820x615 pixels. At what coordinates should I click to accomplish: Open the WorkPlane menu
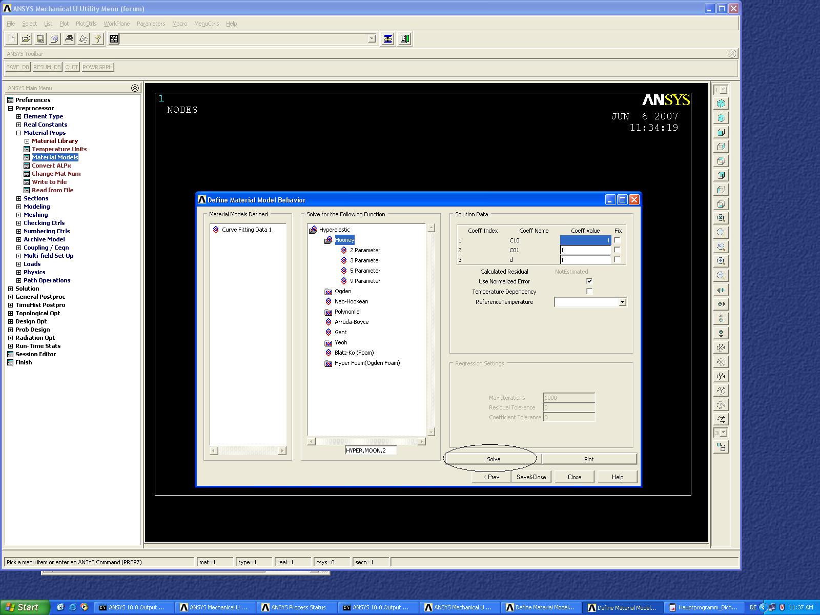click(117, 24)
